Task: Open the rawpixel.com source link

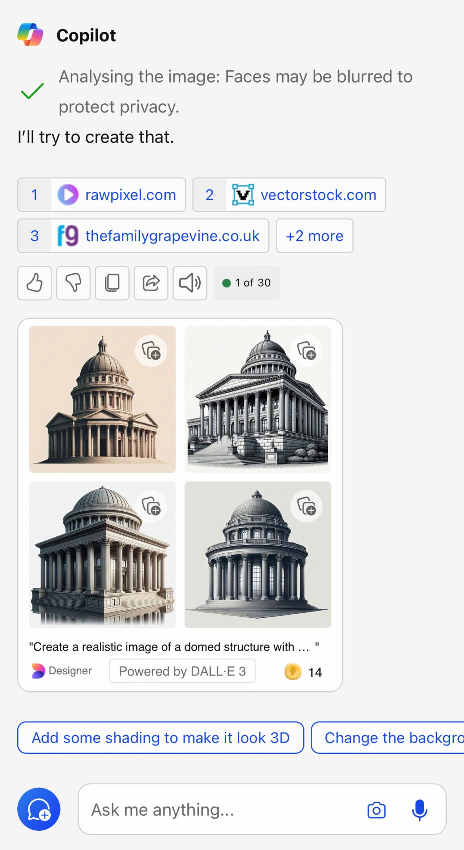Action: pyautogui.click(x=101, y=195)
